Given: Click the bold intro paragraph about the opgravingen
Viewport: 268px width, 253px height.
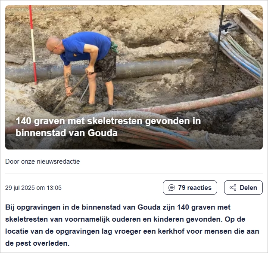Looking at the screenshot, I should pyautogui.click(x=132, y=225).
